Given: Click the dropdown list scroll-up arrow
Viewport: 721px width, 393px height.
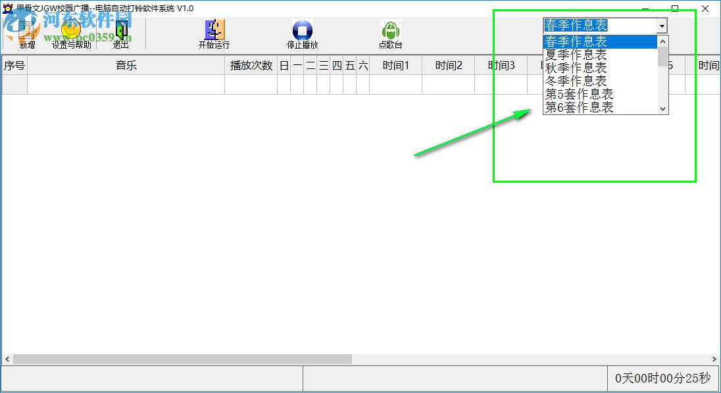Looking at the screenshot, I should tap(662, 41).
